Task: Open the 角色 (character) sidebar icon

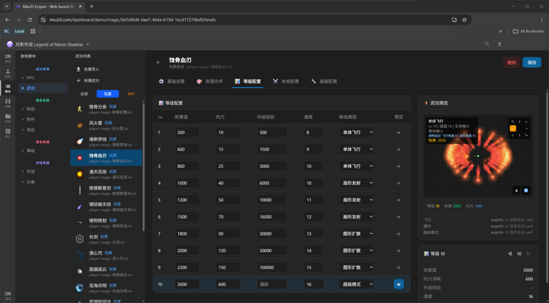Action: 8,72
